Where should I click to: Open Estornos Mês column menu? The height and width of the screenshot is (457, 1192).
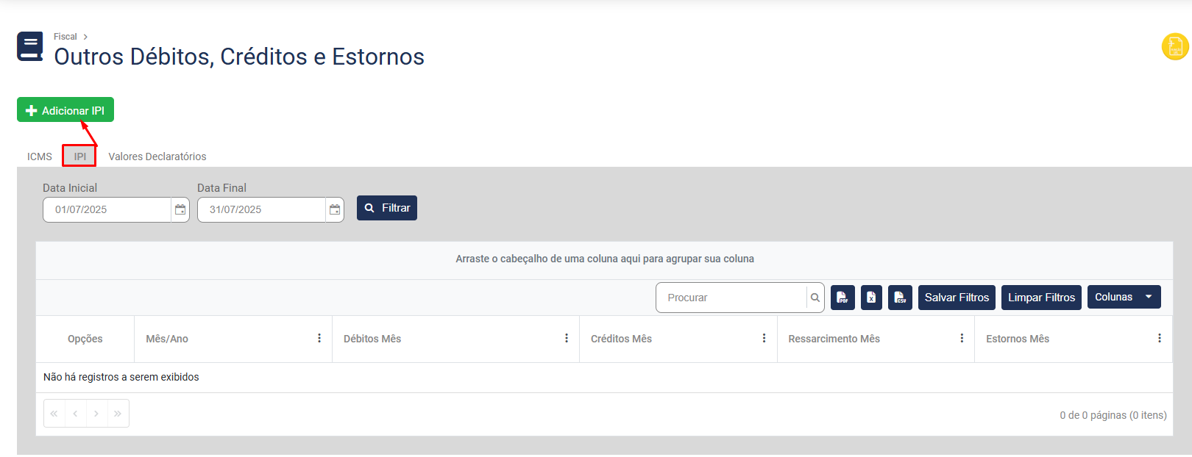click(x=1160, y=338)
